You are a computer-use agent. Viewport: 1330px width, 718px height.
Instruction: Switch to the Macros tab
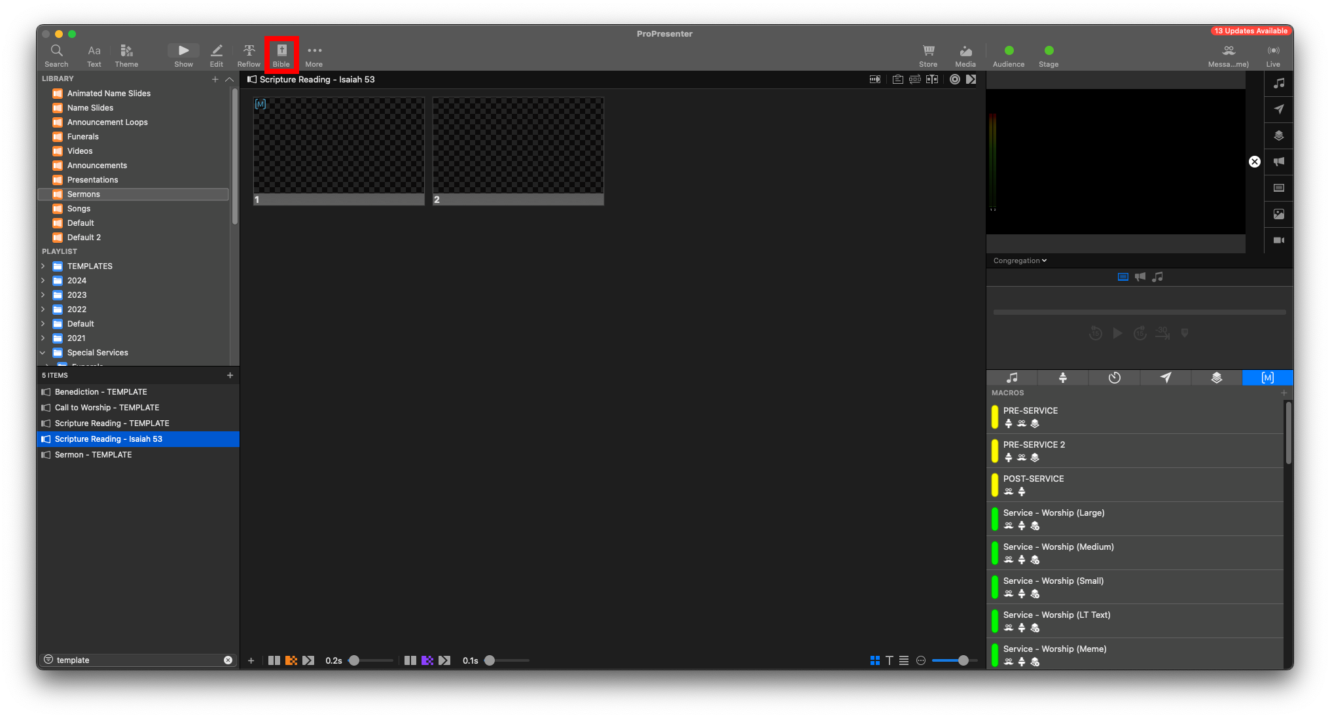(1267, 378)
